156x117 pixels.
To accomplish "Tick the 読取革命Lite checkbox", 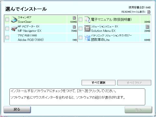I will [81, 38].
